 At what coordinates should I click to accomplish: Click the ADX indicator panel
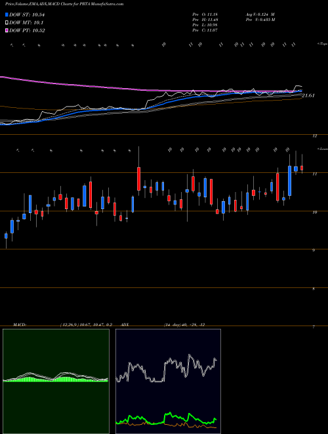coord(168,381)
